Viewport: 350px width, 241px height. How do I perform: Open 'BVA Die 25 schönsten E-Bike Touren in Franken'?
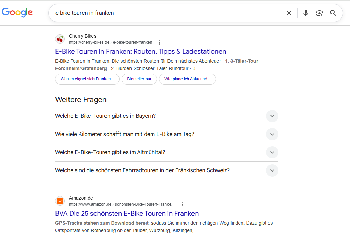click(x=127, y=214)
